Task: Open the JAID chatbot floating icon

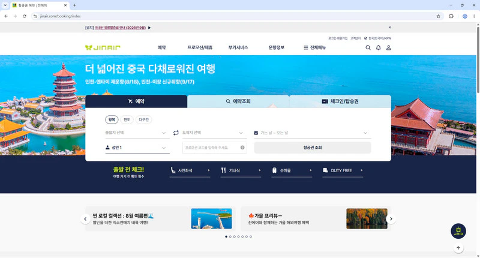Action: coord(458,231)
